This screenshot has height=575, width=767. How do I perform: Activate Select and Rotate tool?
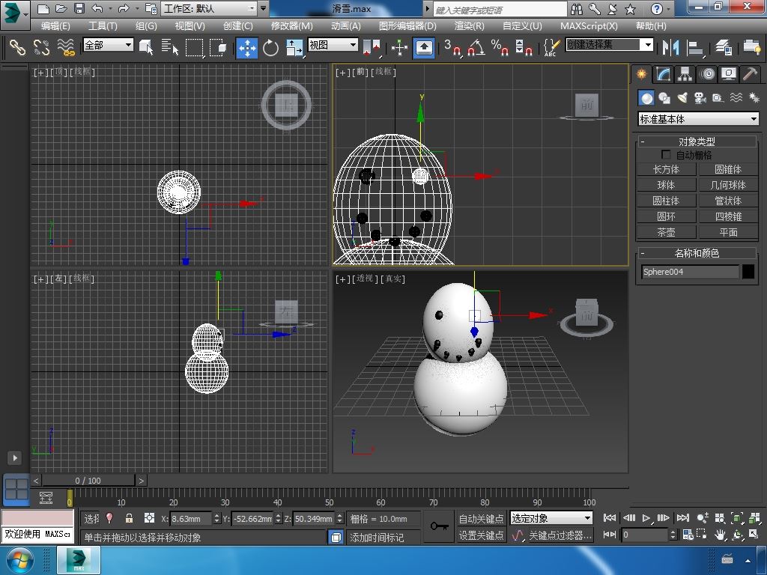coord(270,48)
